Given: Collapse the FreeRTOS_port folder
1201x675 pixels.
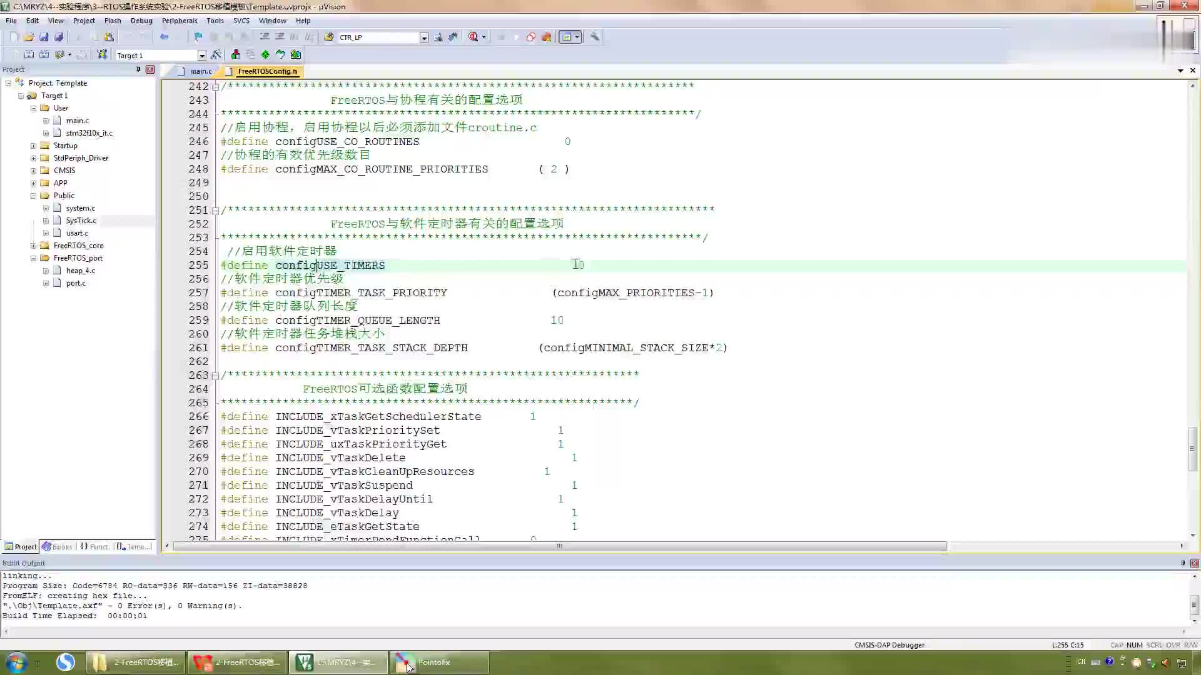Looking at the screenshot, I should [33, 258].
